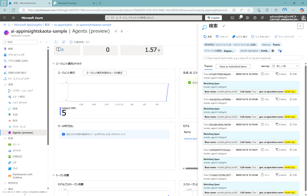Open パフォーマンス in the sidebar
This screenshot has height=196, width=307.
[x=19, y=127]
